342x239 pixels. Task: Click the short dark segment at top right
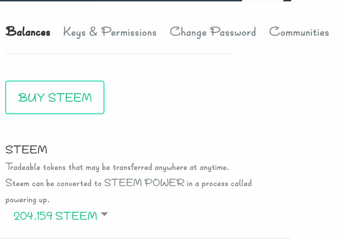287,1
